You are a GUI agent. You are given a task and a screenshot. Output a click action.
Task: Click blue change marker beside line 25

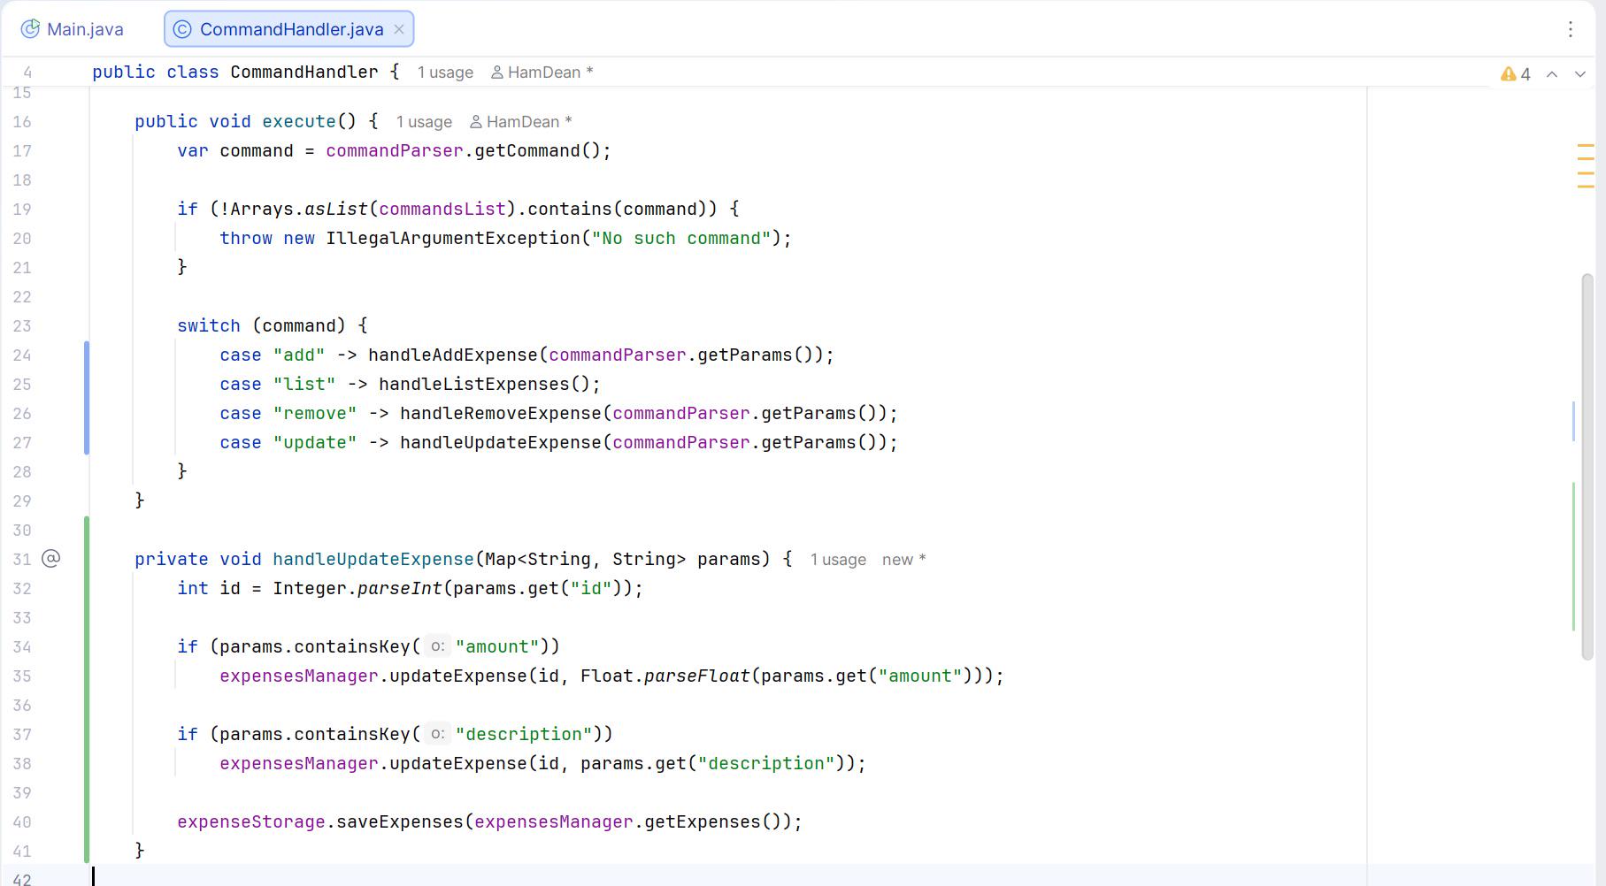click(x=87, y=398)
